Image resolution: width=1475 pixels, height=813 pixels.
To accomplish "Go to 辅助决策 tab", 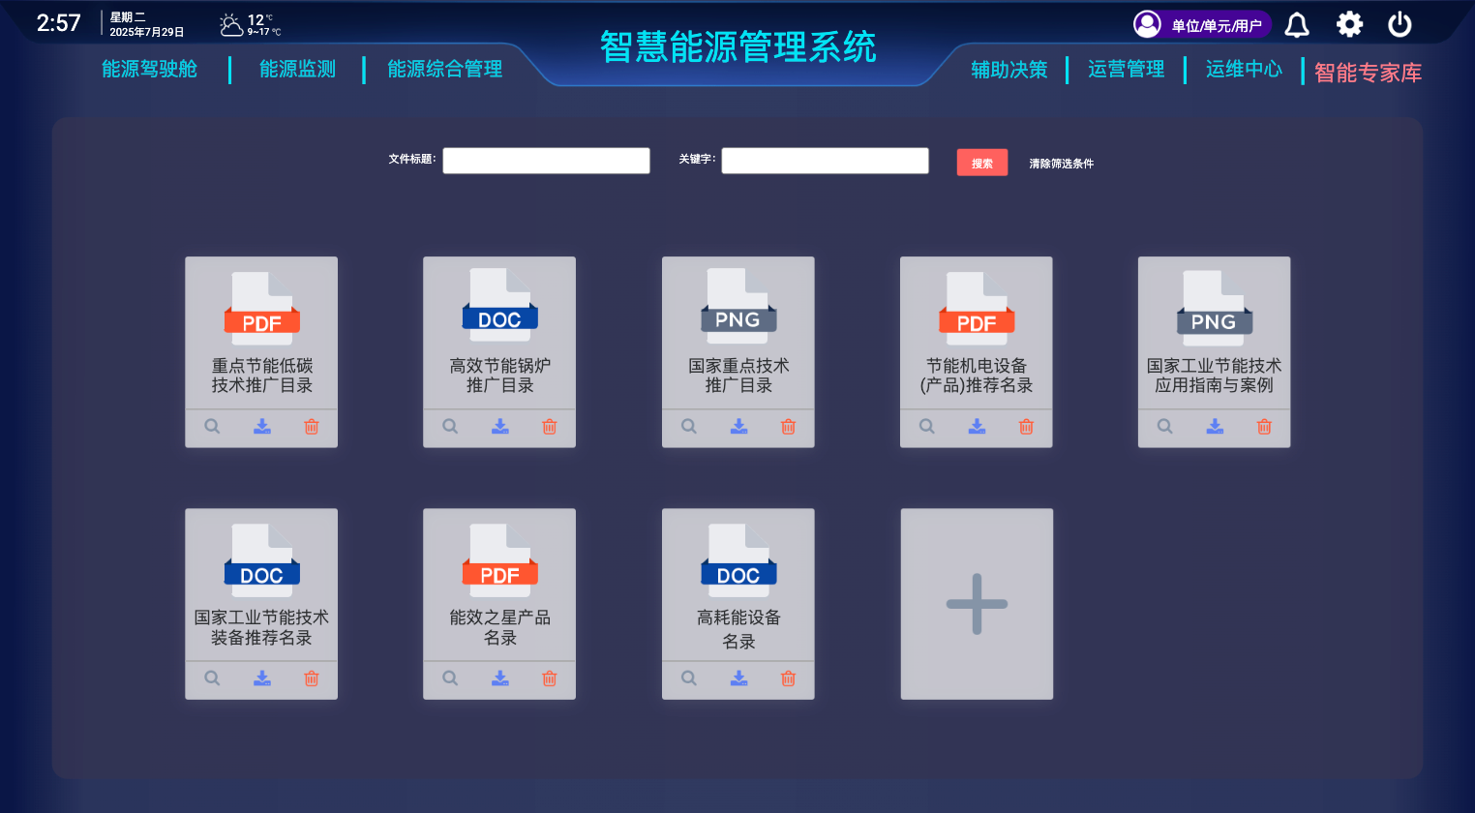I will (1009, 70).
